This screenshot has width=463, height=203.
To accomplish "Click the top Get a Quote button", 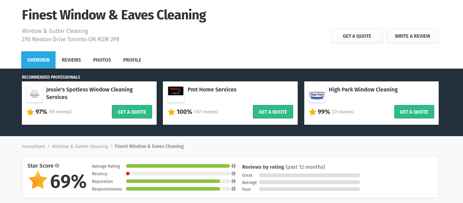I will pyautogui.click(x=357, y=36).
